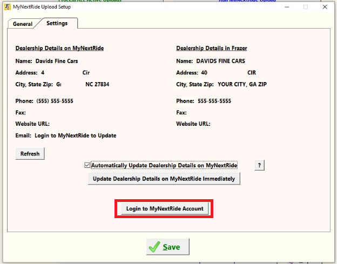
Task: Click the Frazer app icon in title bar
Action: 8,7
